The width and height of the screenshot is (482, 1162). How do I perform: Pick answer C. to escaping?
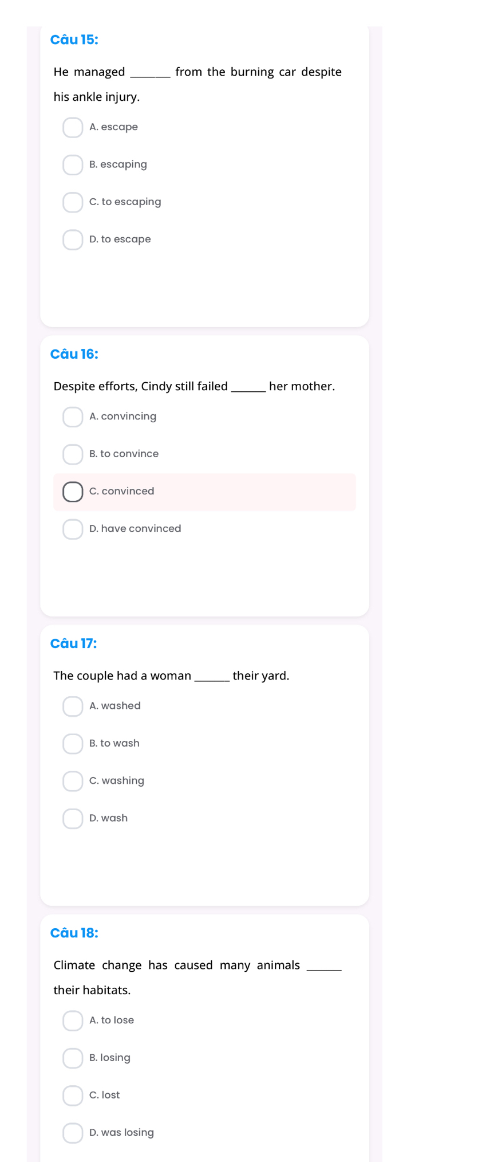click(73, 202)
